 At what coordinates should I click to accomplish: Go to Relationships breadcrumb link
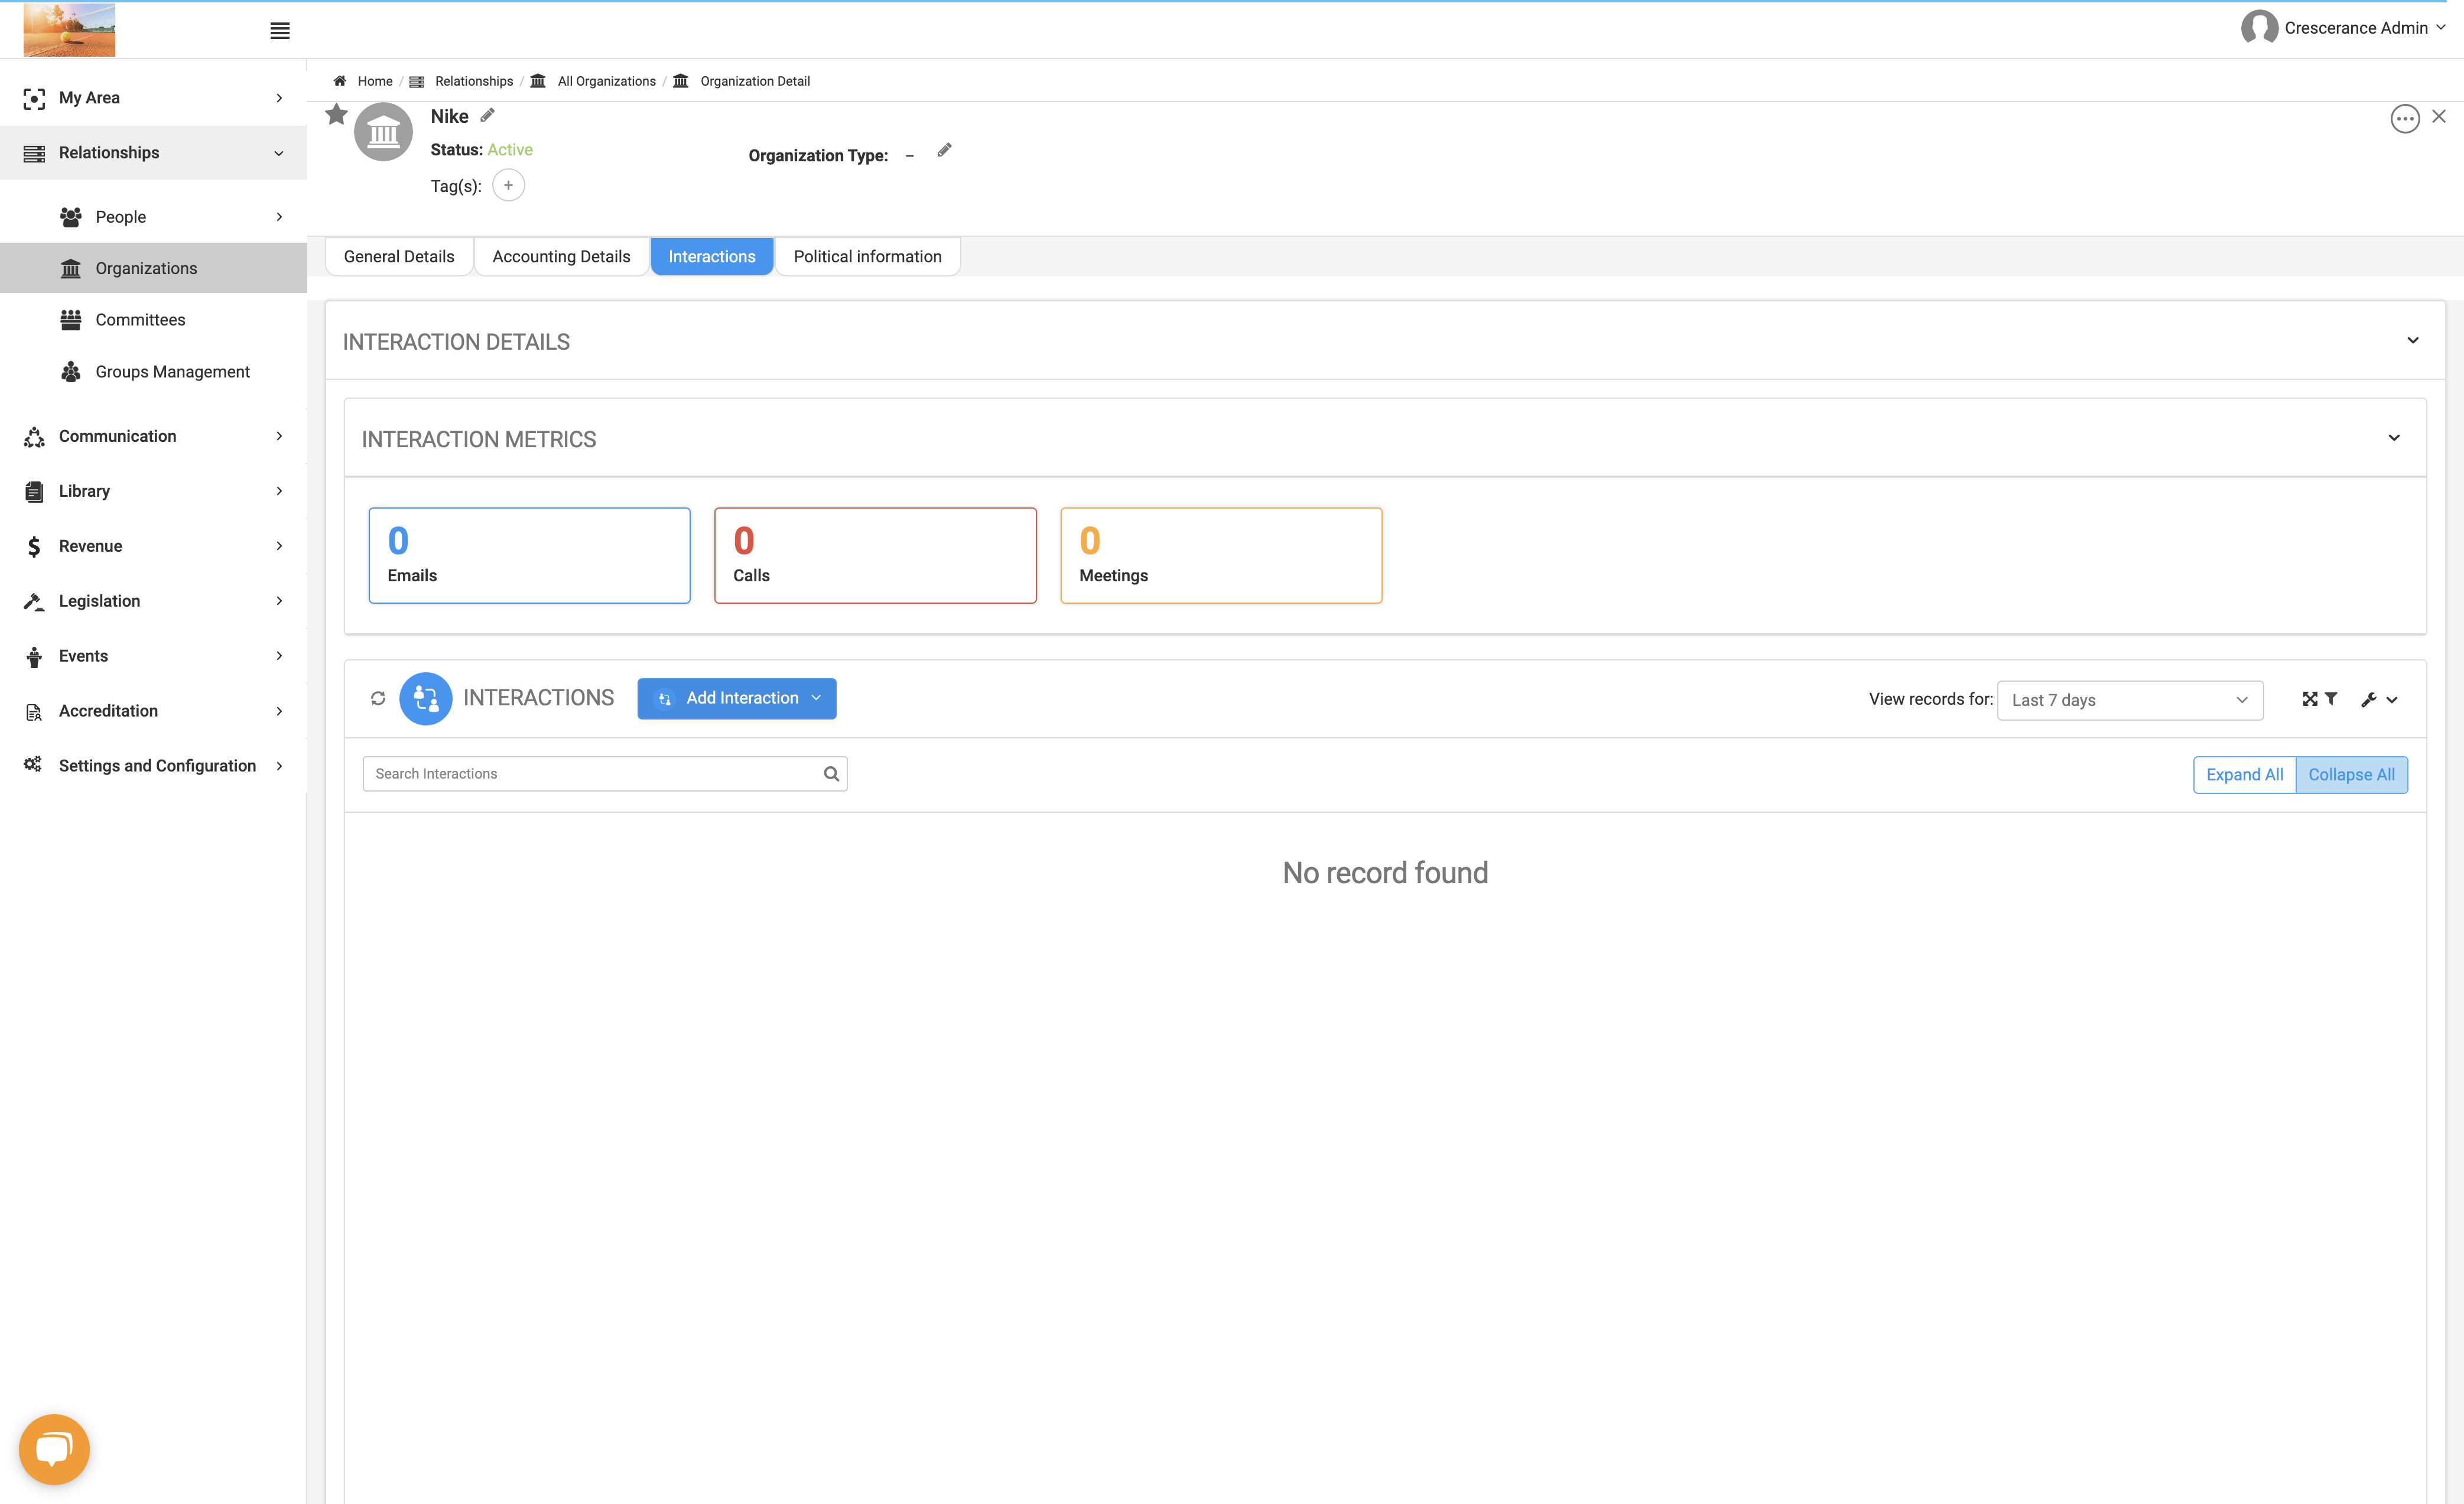(474, 81)
